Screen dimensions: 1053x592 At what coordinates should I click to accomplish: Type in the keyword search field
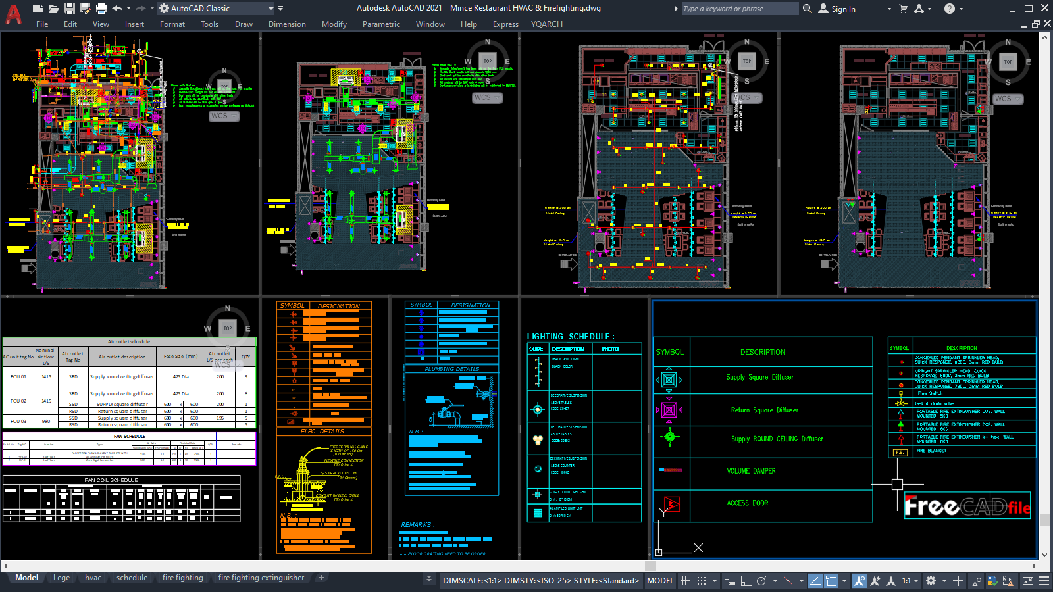[x=737, y=9]
